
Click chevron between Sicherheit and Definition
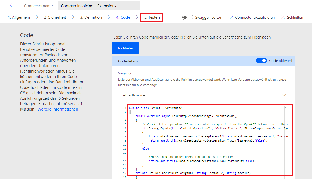pyautogui.click(x=73, y=17)
